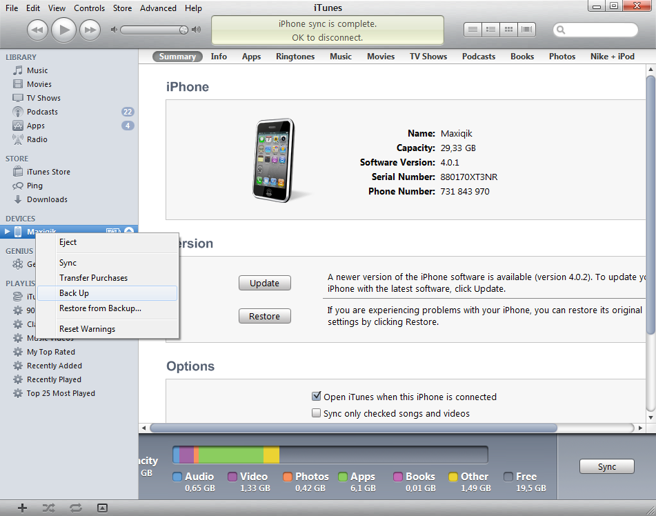Open the Edit menu
The height and width of the screenshot is (516, 656).
(x=33, y=8)
